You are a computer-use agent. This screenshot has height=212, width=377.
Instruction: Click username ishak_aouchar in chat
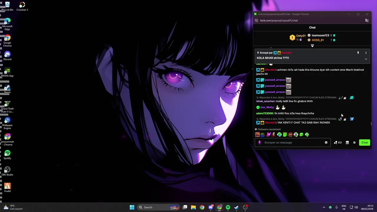[265, 101]
